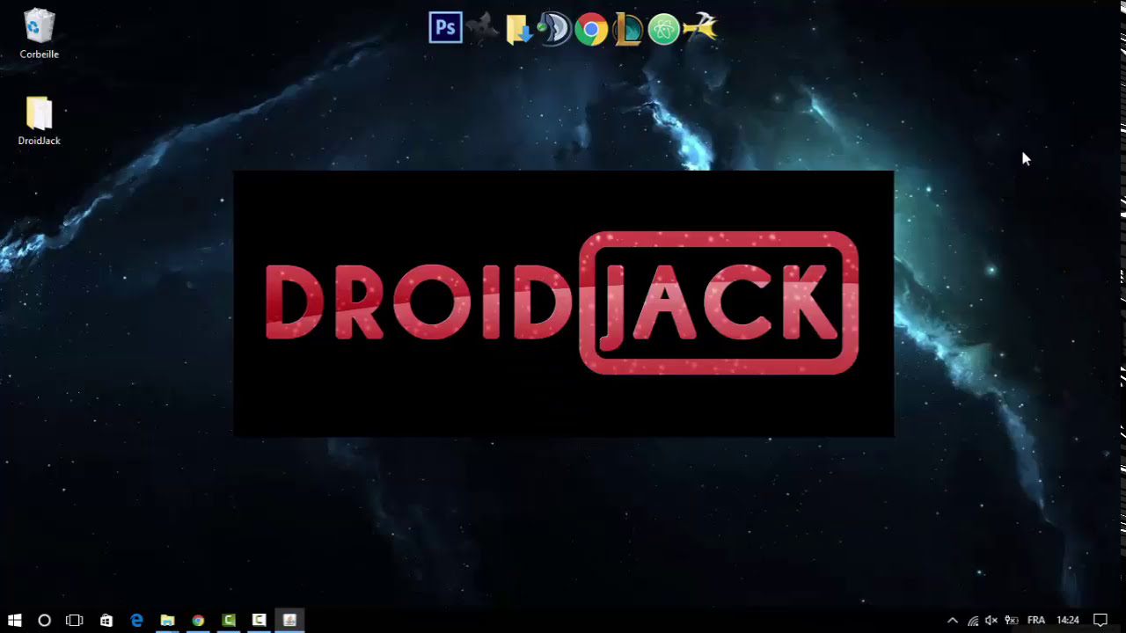This screenshot has height=633, width=1126.
Task: Click the DroidJack splash logo
Action: (x=563, y=303)
